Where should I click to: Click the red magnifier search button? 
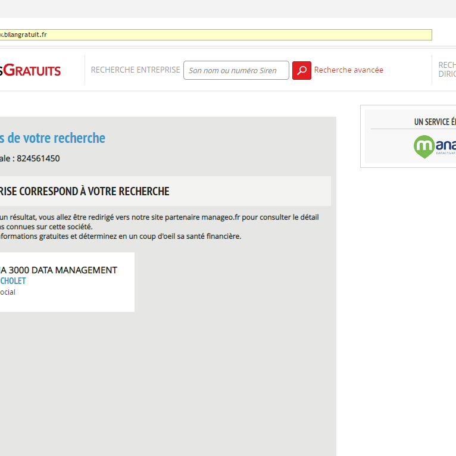[301, 70]
